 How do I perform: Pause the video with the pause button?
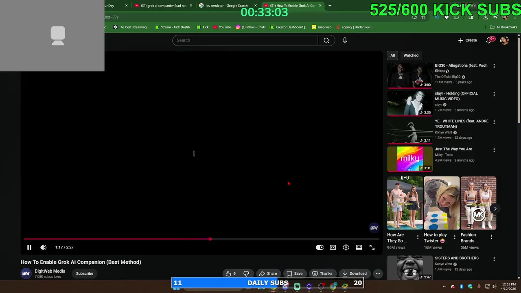click(29, 247)
